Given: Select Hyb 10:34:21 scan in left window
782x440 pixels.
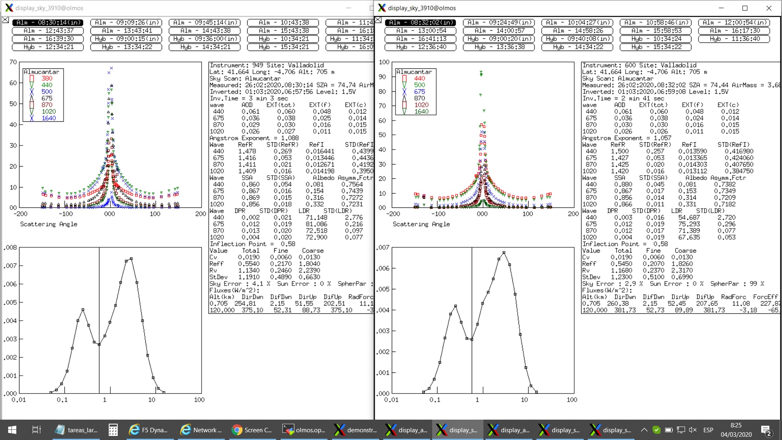Looking at the screenshot, I should pos(283,39).
